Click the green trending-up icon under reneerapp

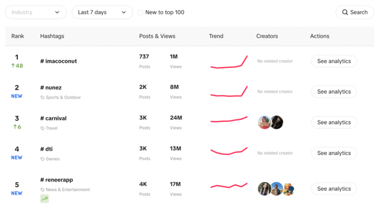tap(45, 199)
